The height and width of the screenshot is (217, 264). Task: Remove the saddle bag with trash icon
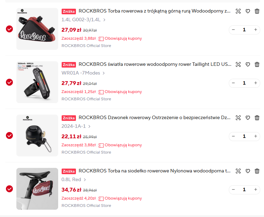pos(257,171)
